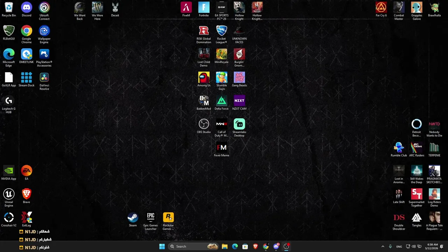Select the ARC Raiders icon

point(416,150)
